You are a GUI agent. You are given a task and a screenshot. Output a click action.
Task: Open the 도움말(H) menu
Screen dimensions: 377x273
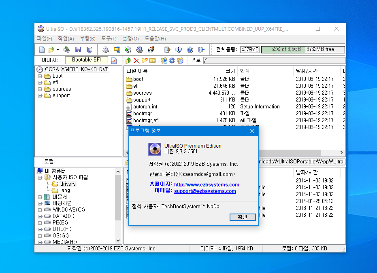(155, 39)
